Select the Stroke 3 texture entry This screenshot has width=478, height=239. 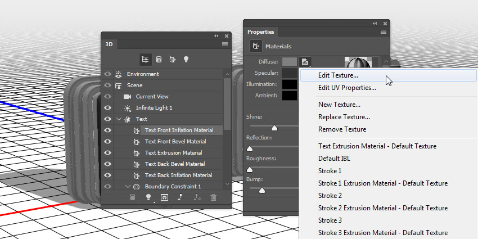pos(389,220)
